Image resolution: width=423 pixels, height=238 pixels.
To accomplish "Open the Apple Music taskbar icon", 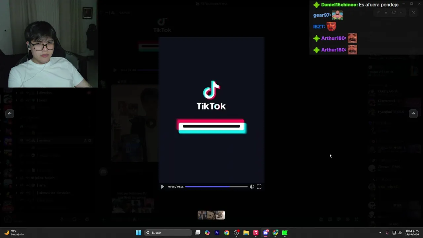I will click(256, 233).
